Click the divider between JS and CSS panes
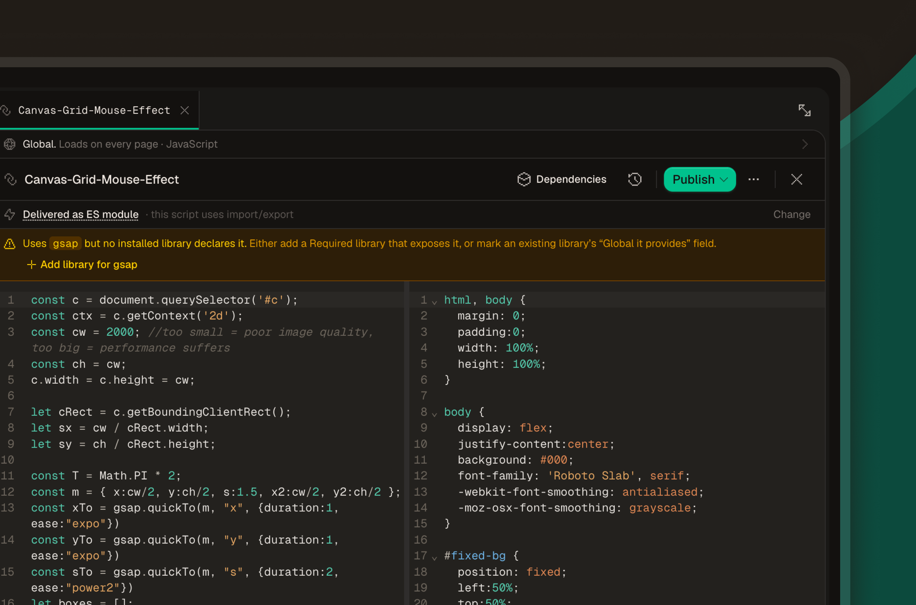 406,443
